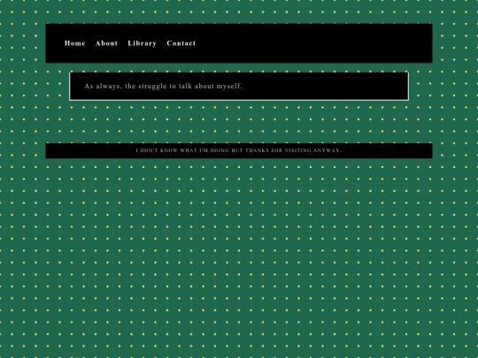Go to the About page link
478x358 pixels.
coord(106,43)
